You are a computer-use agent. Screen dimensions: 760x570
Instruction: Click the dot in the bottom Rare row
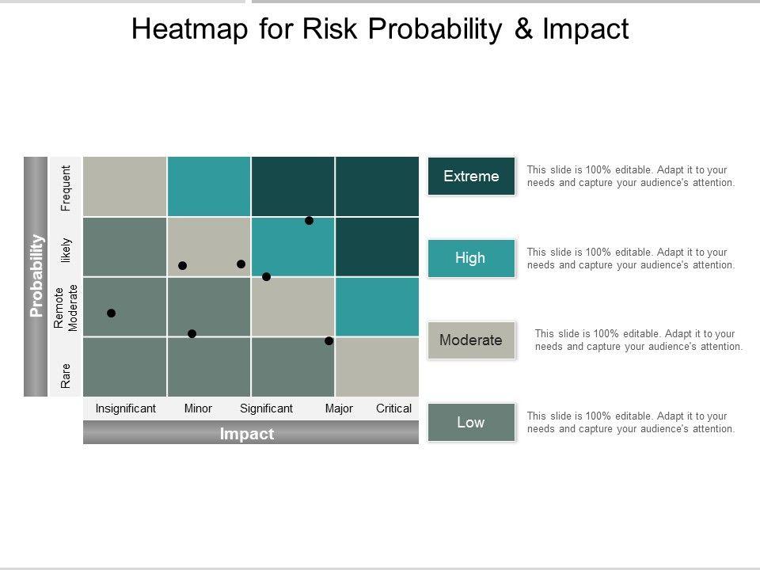[329, 341]
